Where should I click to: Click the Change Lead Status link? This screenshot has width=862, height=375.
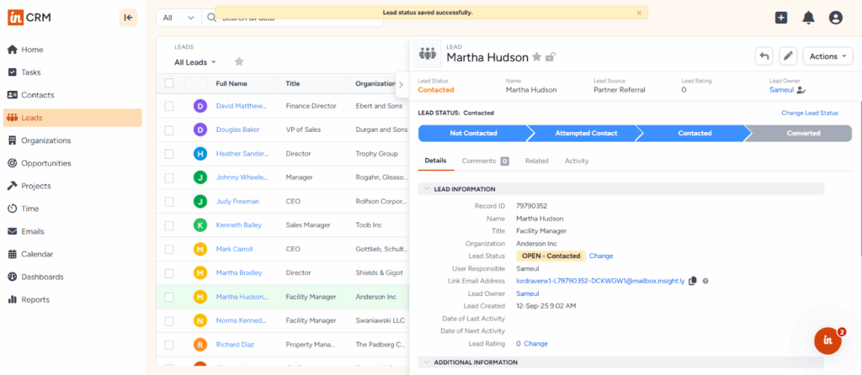[809, 113]
